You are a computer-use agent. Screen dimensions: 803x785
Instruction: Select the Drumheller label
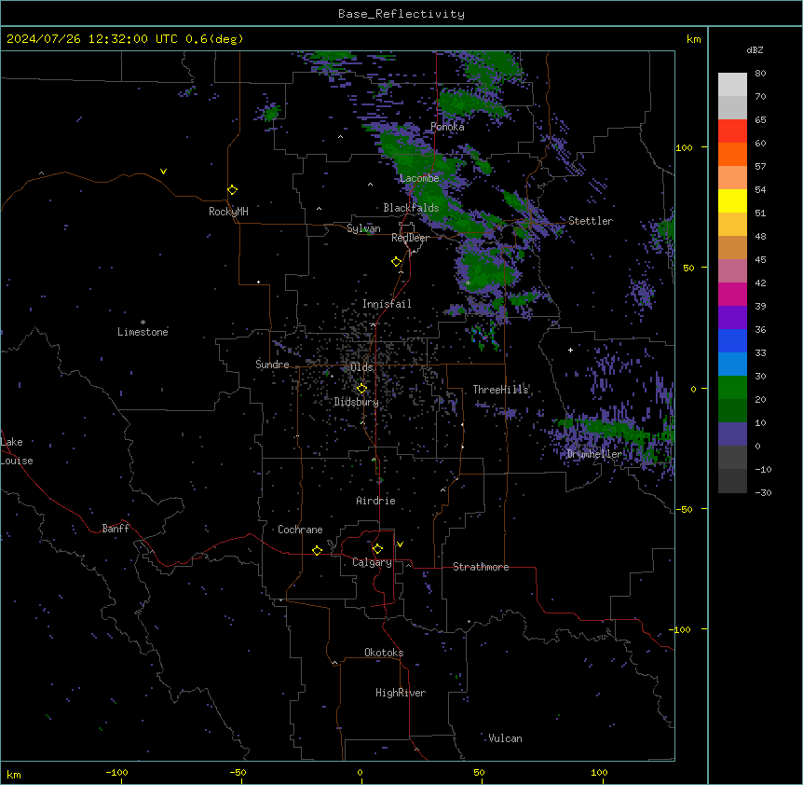(x=594, y=454)
